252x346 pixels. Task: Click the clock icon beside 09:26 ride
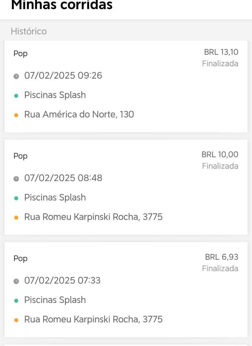16,76
